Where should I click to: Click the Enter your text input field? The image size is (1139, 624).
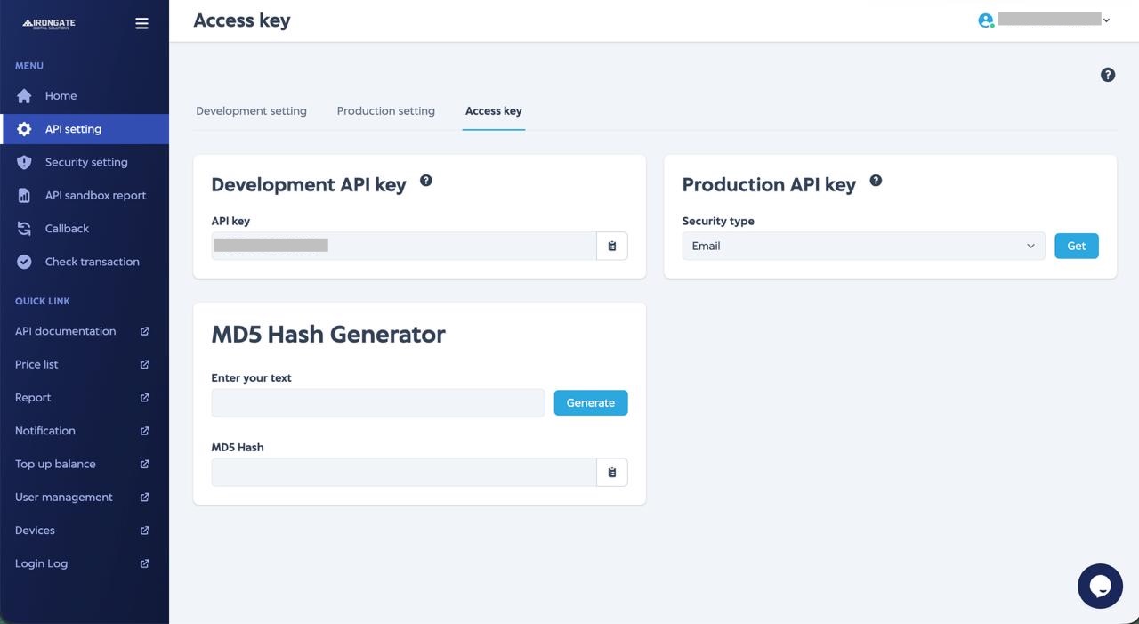click(377, 402)
